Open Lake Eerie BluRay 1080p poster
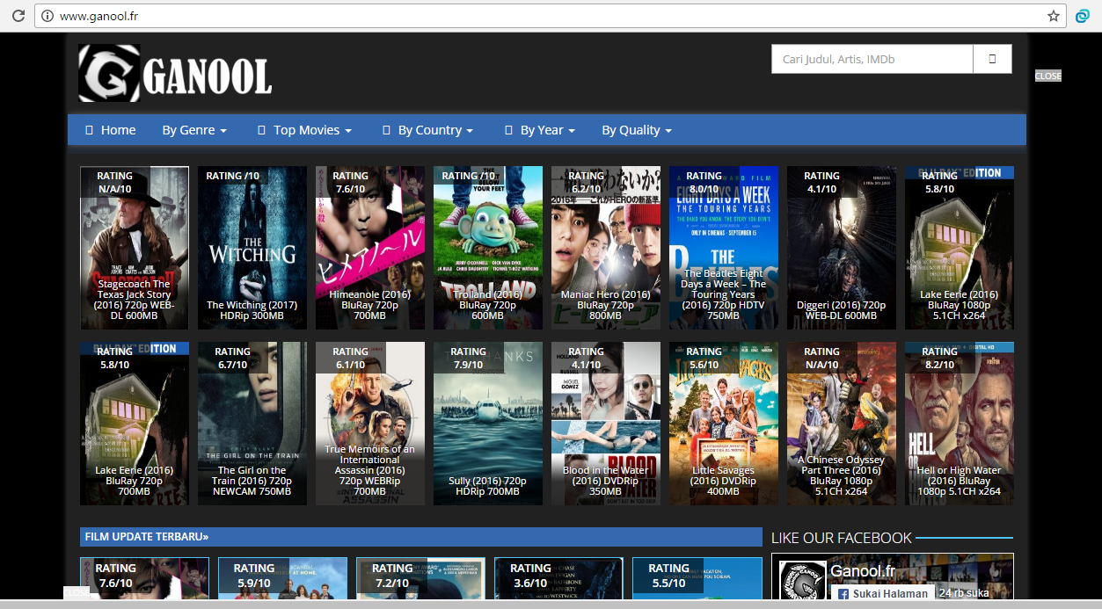 pos(960,248)
